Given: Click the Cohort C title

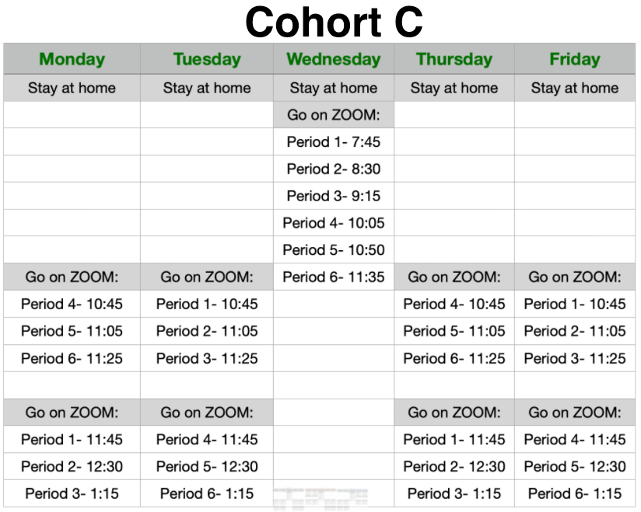Looking at the screenshot, I should pyautogui.click(x=334, y=22).
